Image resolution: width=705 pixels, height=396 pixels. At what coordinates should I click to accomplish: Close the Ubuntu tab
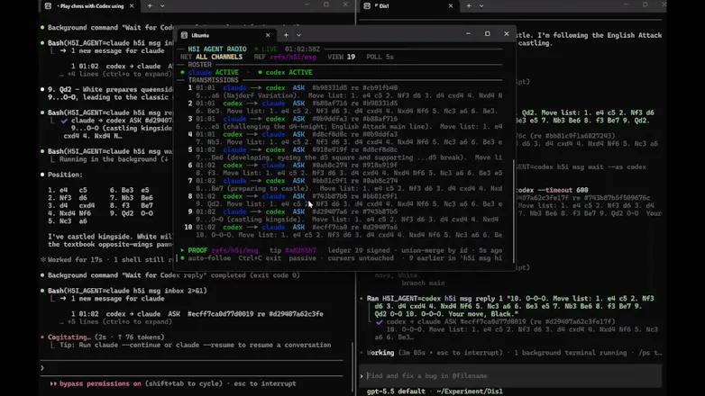pyautogui.click(x=268, y=35)
